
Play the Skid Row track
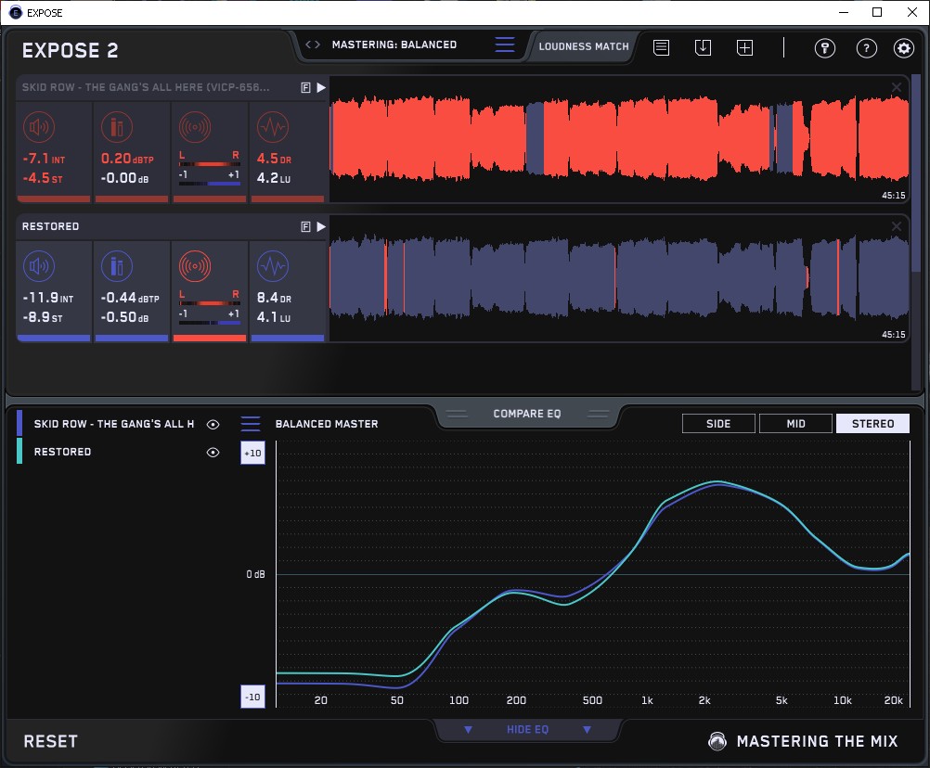pos(321,87)
